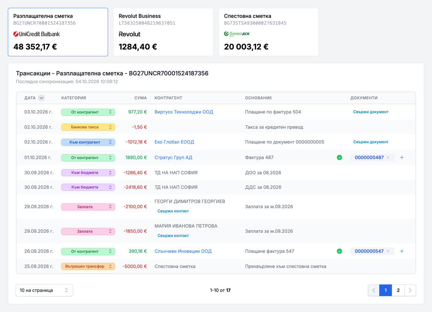Toggle date column sort arrow

(41, 98)
